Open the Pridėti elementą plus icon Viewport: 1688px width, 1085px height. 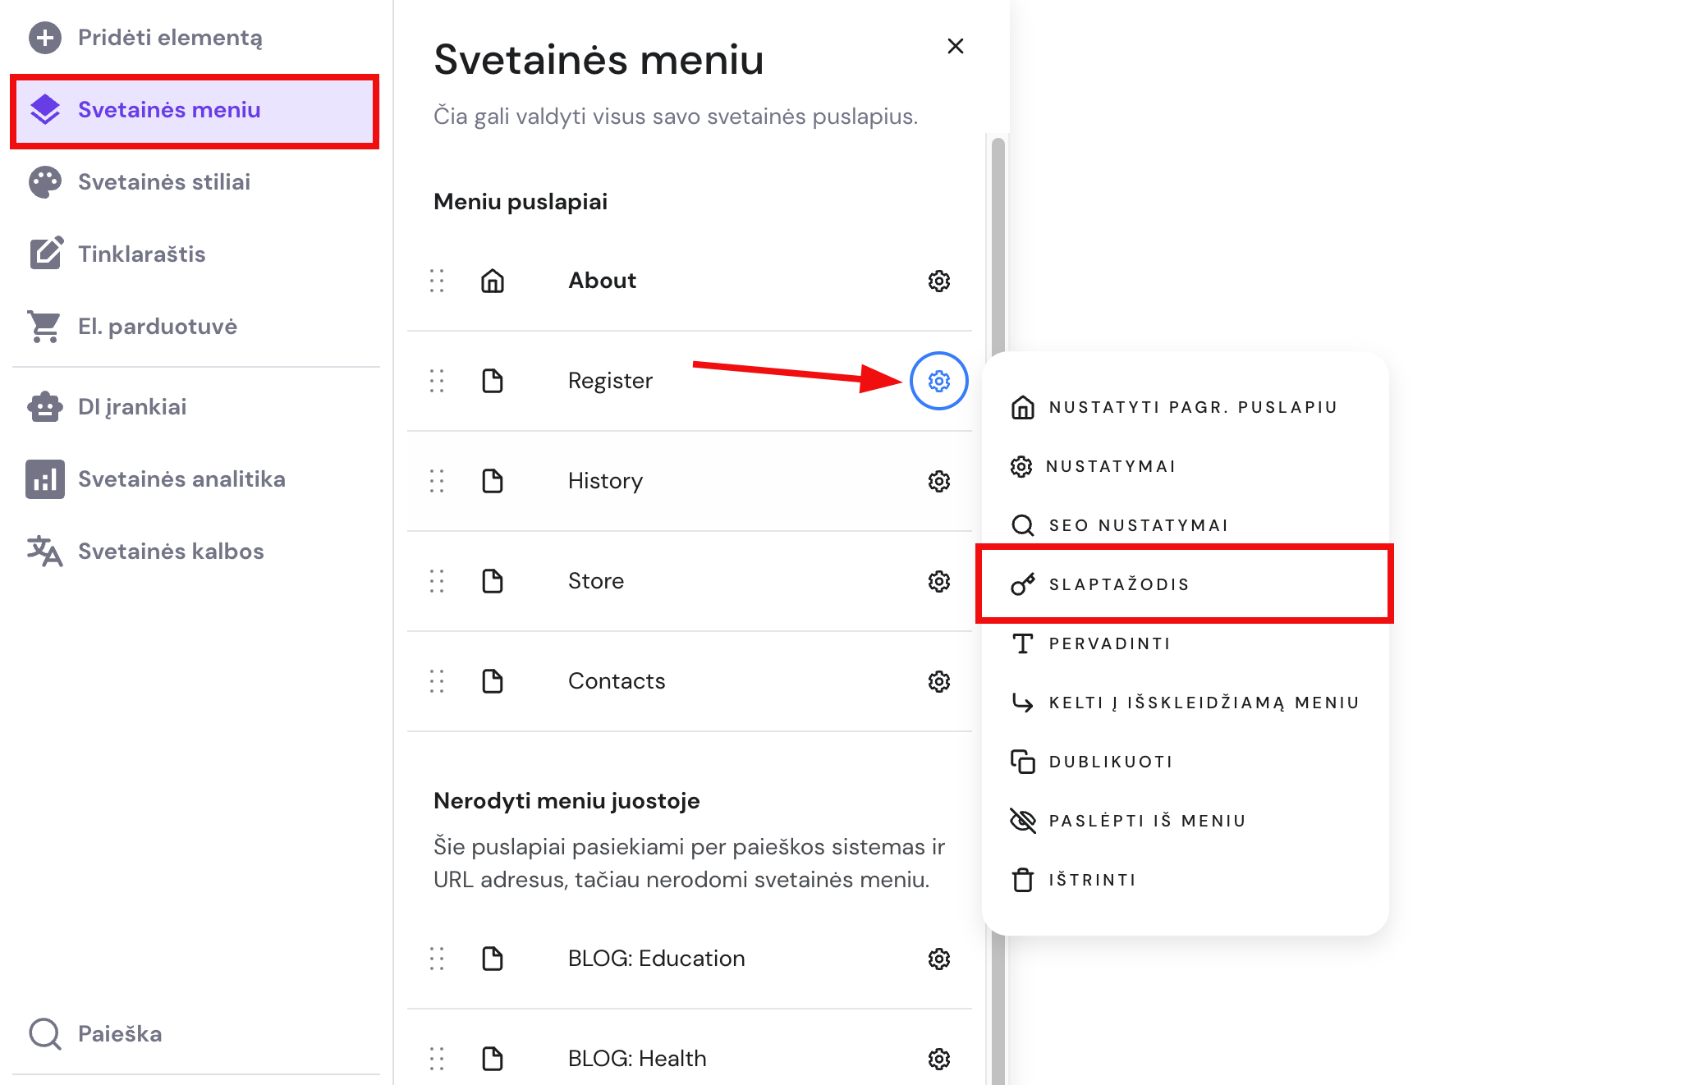(45, 37)
